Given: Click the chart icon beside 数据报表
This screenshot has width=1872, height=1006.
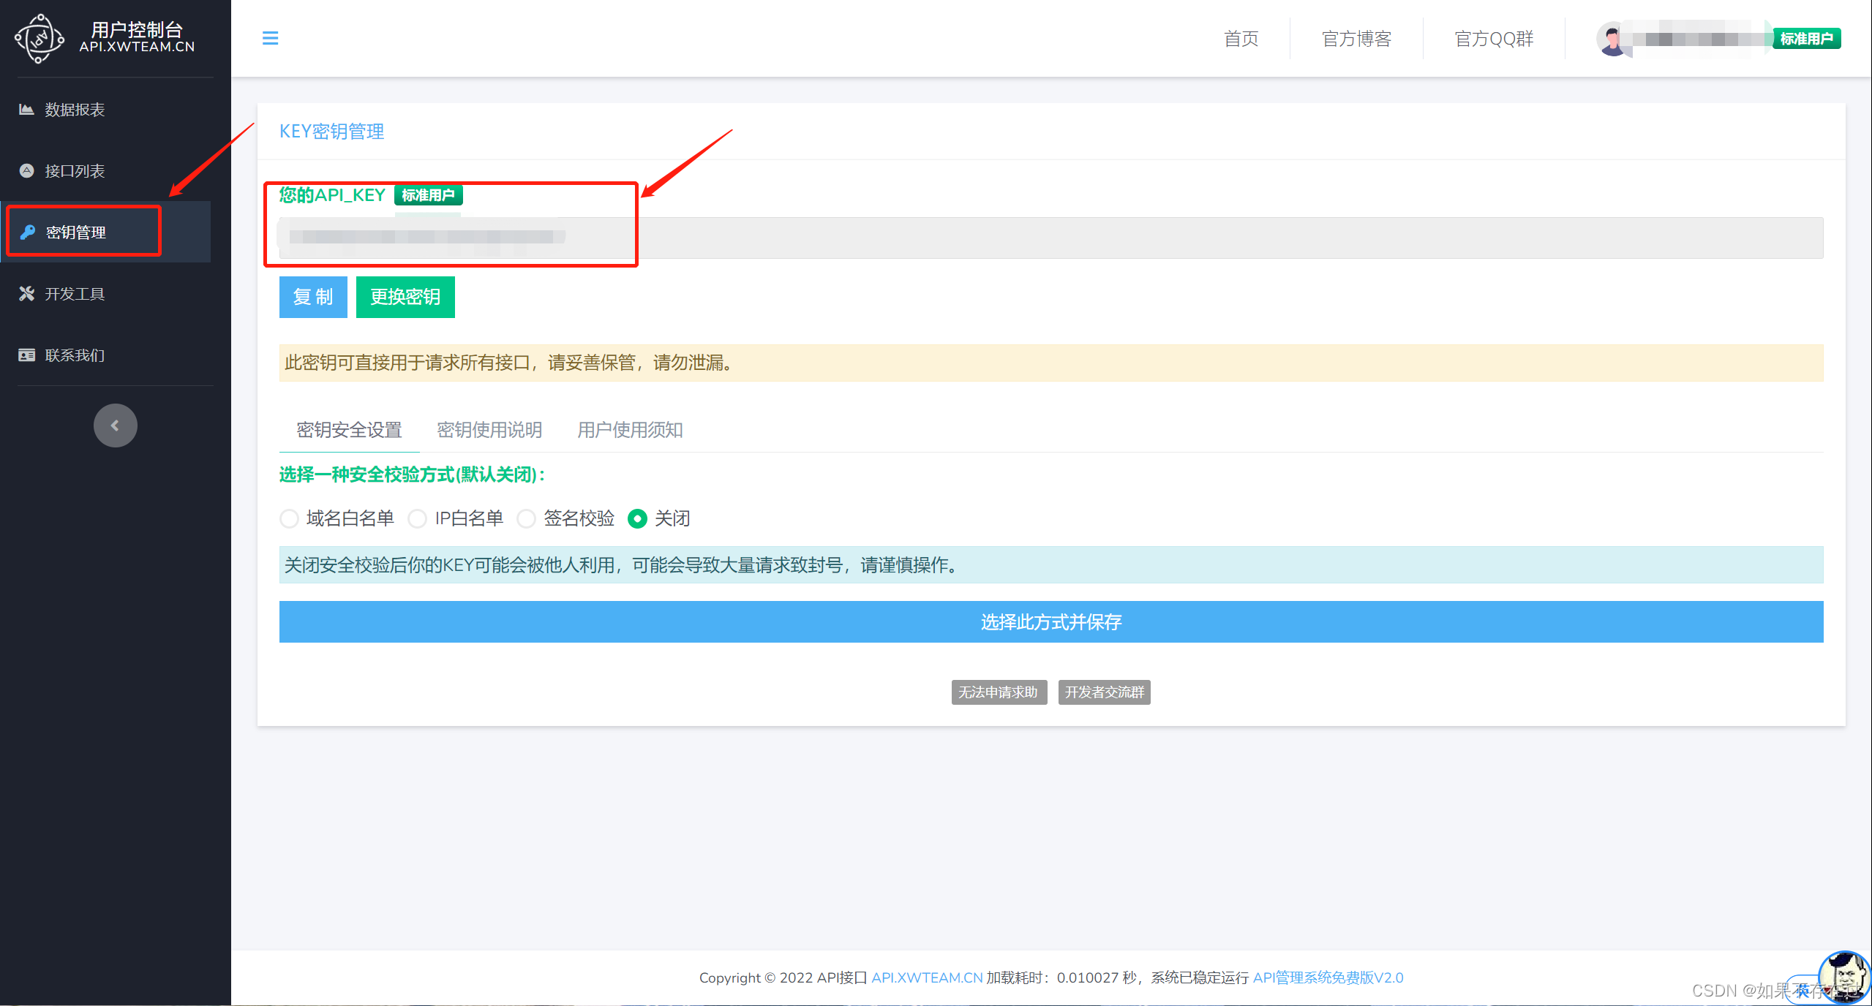Looking at the screenshot, I should click(26, 109).
